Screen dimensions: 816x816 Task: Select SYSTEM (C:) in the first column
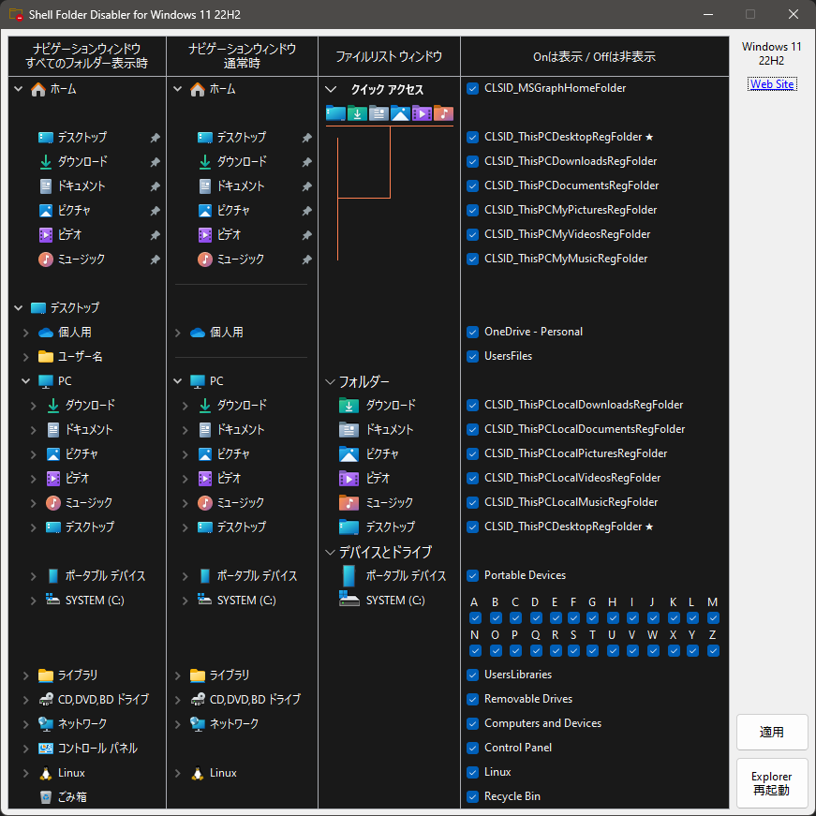click(x=95, y=601)
